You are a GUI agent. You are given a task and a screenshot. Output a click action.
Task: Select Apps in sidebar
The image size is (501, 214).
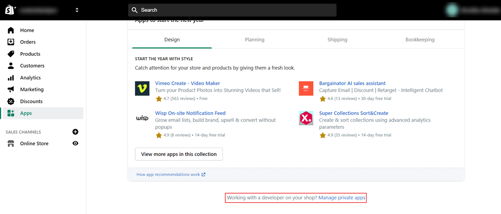coord(43,113)
